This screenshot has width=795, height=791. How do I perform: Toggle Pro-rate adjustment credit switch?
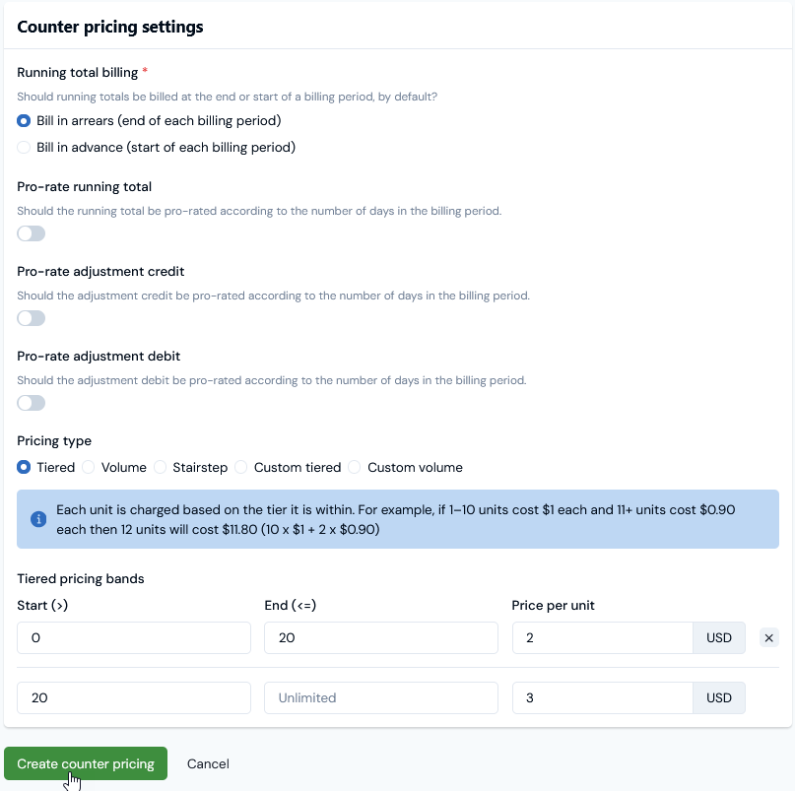[x=31, y=318]
